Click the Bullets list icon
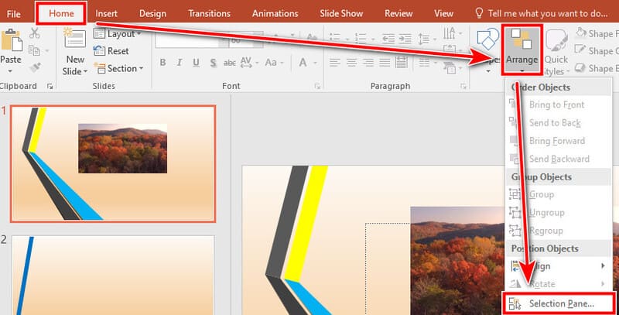Viewport: 619px width, 315px height. click(x=335, y=39)
